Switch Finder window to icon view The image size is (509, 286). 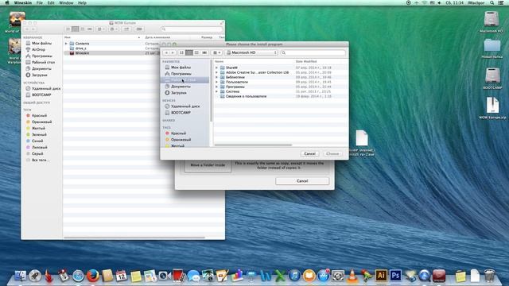(68, 29)
